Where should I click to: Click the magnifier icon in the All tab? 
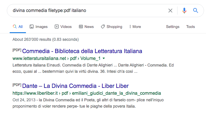[15, 27]
